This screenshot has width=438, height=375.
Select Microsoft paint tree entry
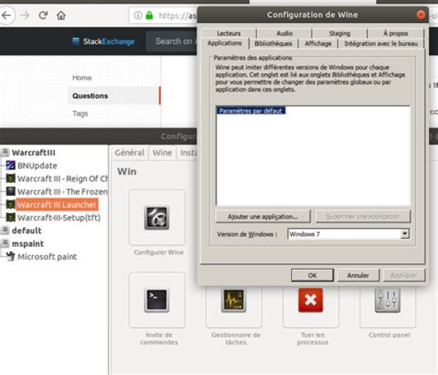pos(47,256)
